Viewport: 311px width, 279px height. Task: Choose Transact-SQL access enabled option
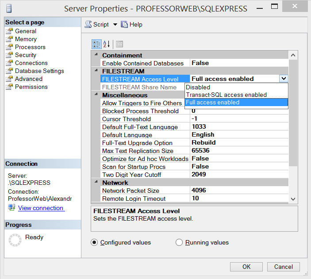pos(236,95)
